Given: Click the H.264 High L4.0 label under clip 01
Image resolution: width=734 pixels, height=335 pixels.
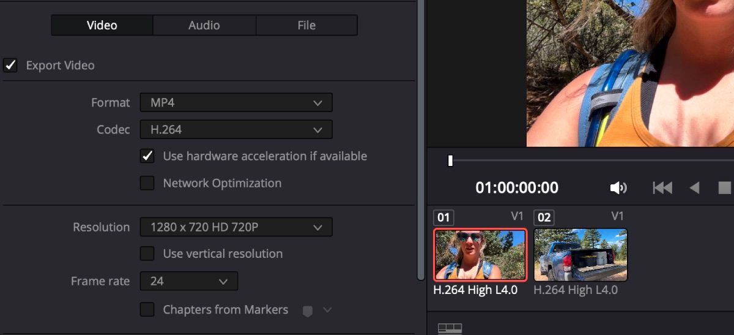Looking at the screenshot, I should point(475,290).
